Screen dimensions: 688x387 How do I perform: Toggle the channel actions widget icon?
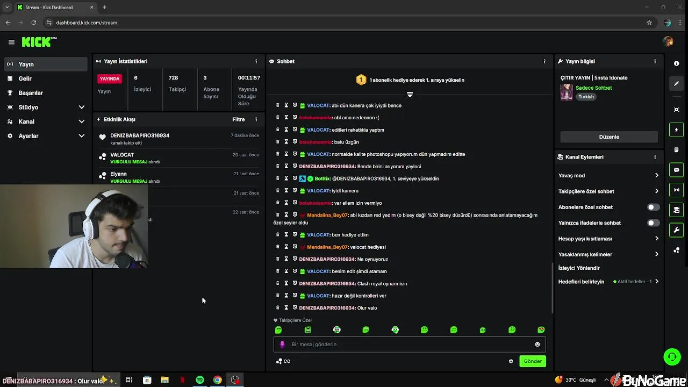(676, 210)
